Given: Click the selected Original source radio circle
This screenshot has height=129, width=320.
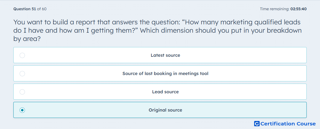Looking at the screenshot, I should click(22, 110).
